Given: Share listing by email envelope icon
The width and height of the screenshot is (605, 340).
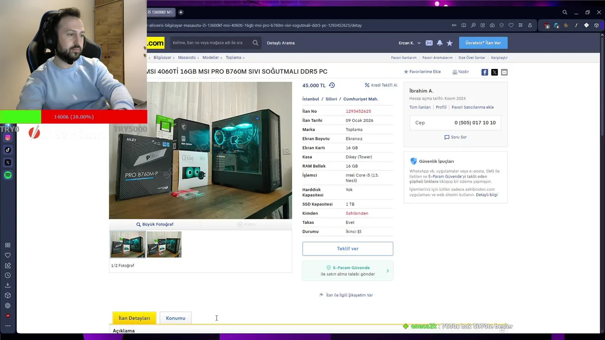Looking at the screenshot, I should [504, 72].
